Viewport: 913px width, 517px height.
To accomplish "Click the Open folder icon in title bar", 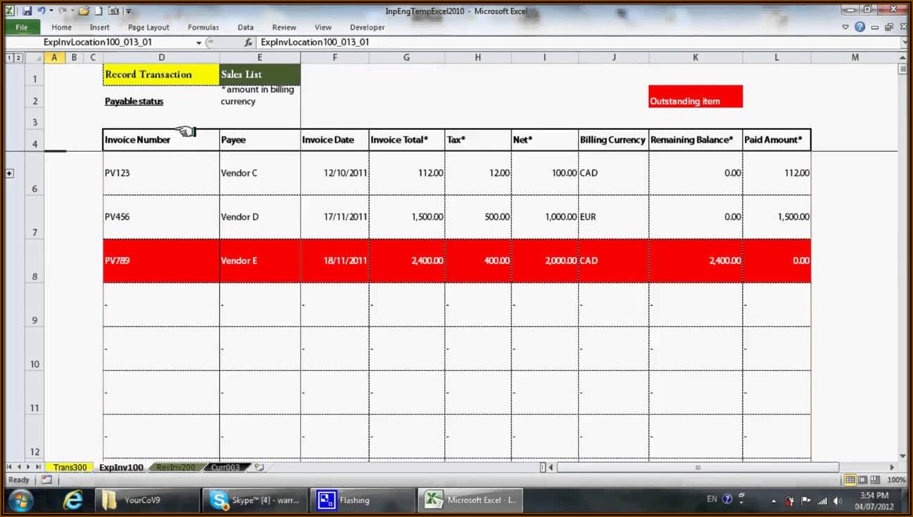I will [x=84, y=11].
